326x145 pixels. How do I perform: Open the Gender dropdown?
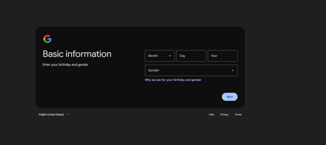(x=191, y=70)
